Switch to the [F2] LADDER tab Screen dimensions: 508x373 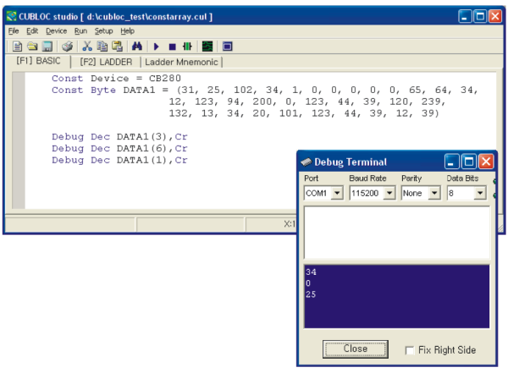click(x=105, y=62)
